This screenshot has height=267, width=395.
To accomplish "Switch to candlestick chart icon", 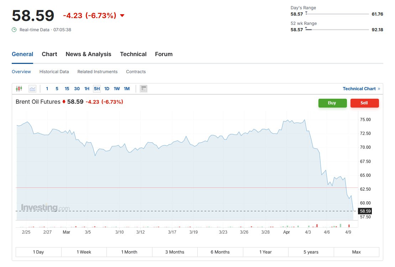I will (19, 88).
